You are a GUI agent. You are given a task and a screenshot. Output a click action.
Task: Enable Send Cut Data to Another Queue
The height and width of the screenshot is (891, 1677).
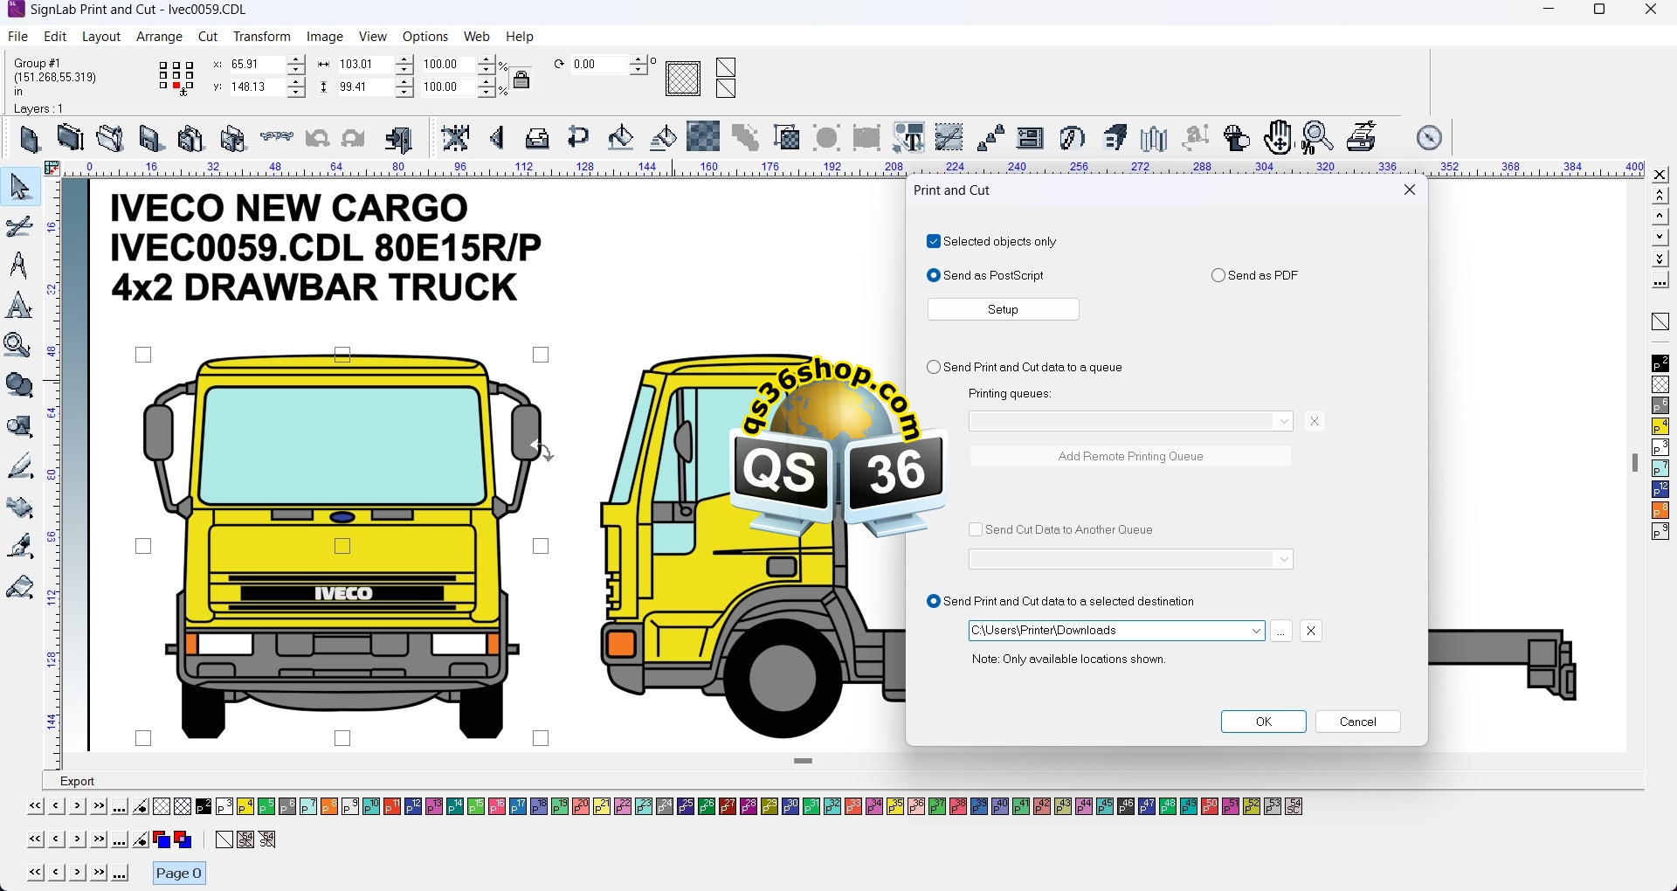pyautogui.click(x=976, y=530)
